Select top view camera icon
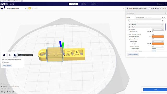The height and width of the screenshot is (94, 167). [7, 92]
